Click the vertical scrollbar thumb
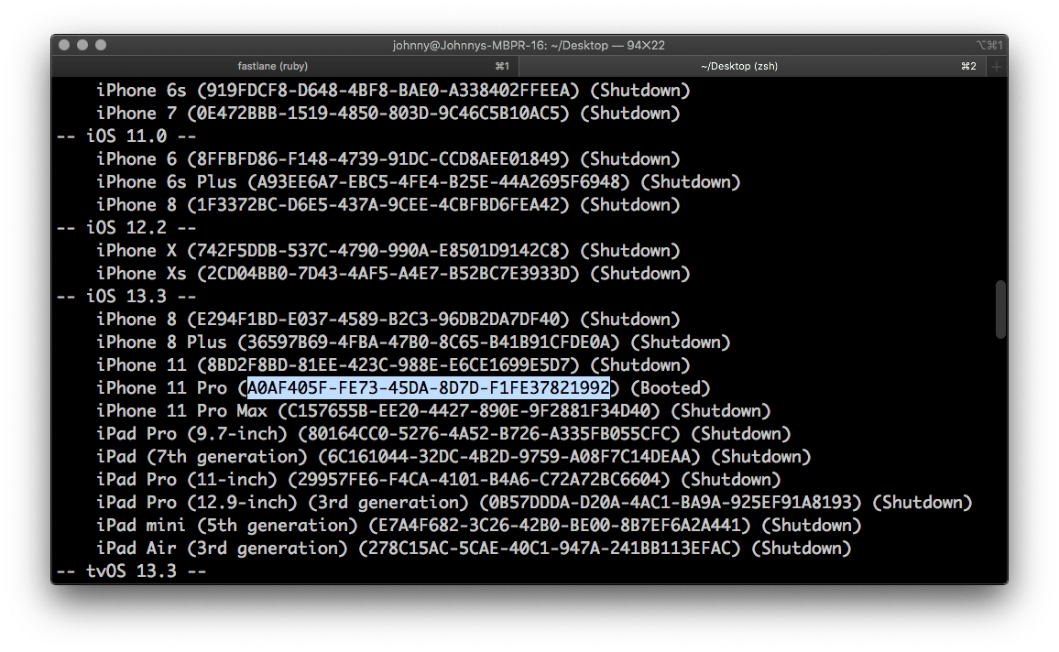Viewport: 1059px width, 652px height. [x=1000, y=310]
